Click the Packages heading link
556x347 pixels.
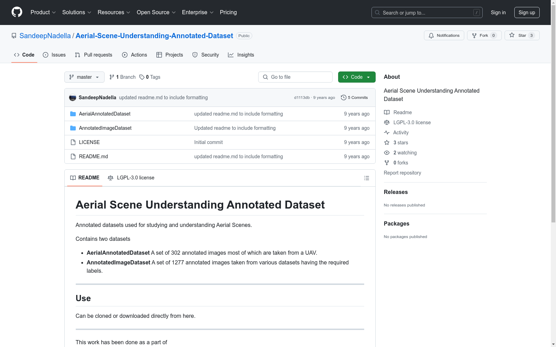(396, 223)
